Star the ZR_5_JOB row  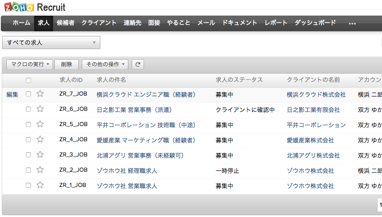[x=40, y=124]
